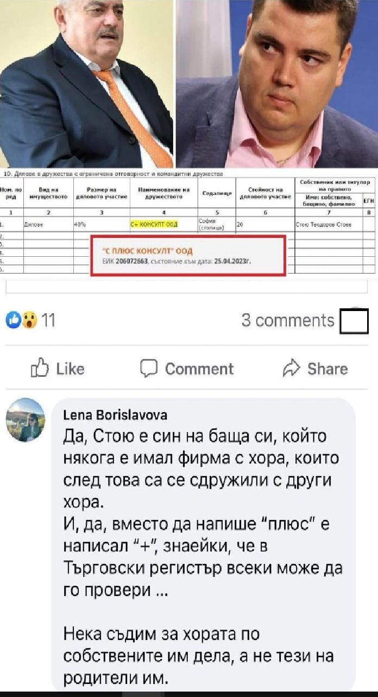View the 3 comments link
Screen dimensions: 378x697
pos(288,321)
